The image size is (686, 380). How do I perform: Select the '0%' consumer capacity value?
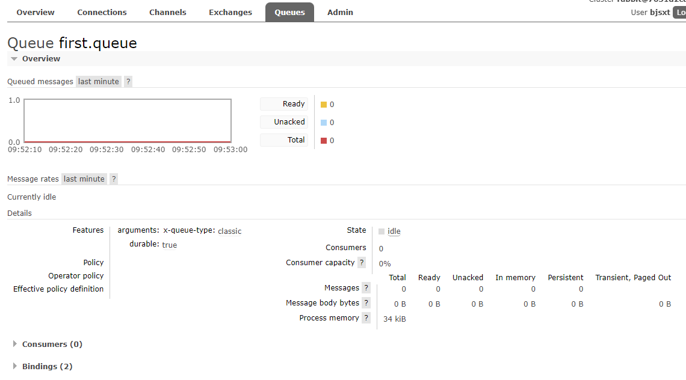385,264
